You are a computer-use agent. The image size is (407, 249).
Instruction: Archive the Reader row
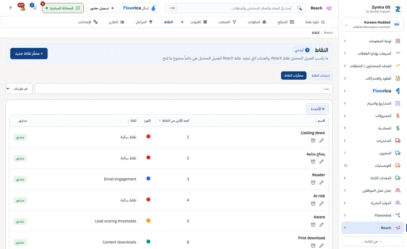313,183
